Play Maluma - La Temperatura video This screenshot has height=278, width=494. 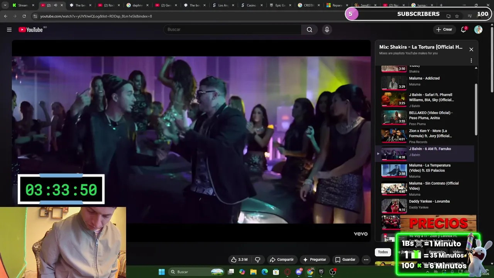tap(425, 171)
